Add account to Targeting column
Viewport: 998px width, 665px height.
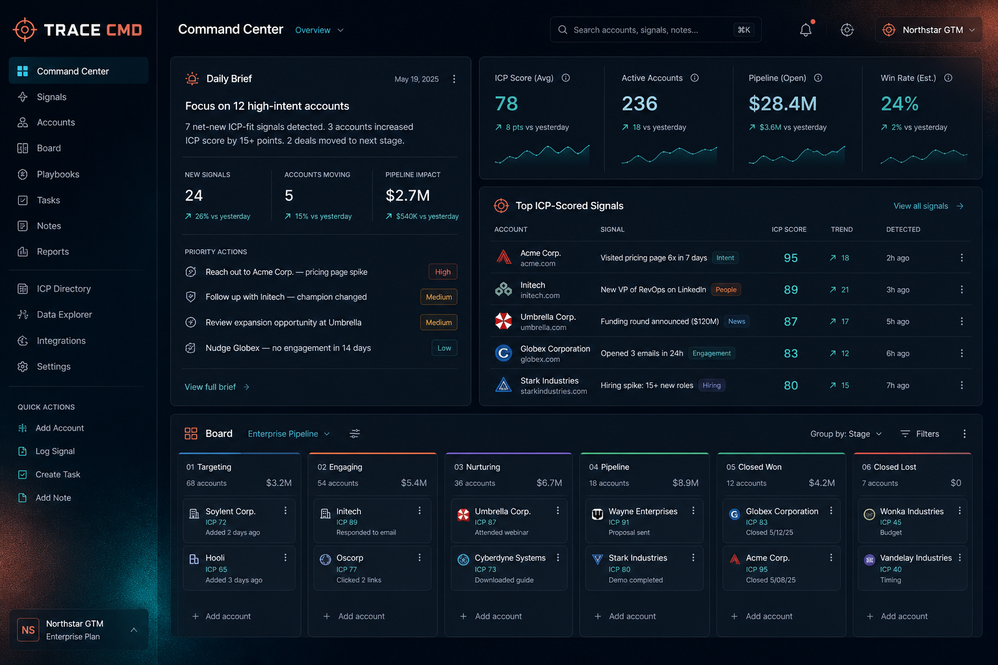pos(222,616)
